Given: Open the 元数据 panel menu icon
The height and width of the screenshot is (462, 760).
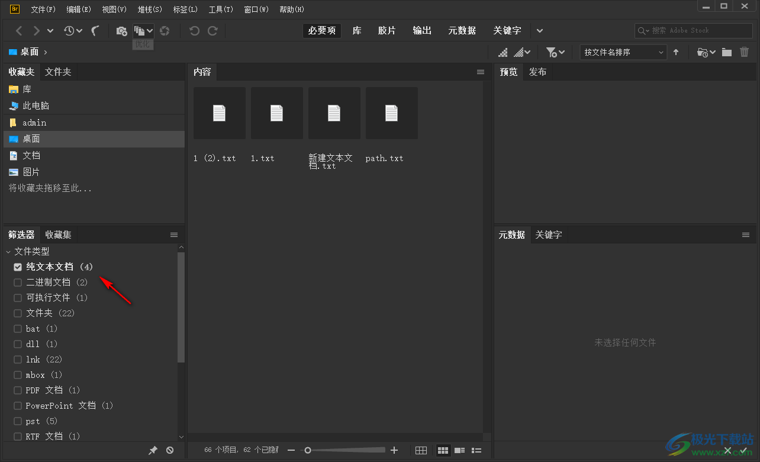Looking at the screenshot, I should (x=746, y=235).
